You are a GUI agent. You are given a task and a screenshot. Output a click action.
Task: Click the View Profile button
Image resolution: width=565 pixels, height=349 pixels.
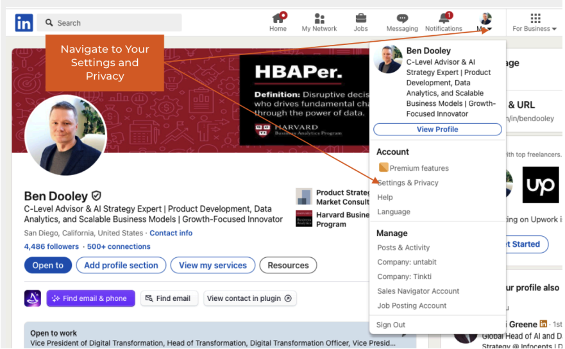click(x=437, y=130)
